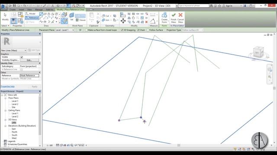
Task: Select Draw on Face option
Action: pyautogui.click(x=64, y=15)
